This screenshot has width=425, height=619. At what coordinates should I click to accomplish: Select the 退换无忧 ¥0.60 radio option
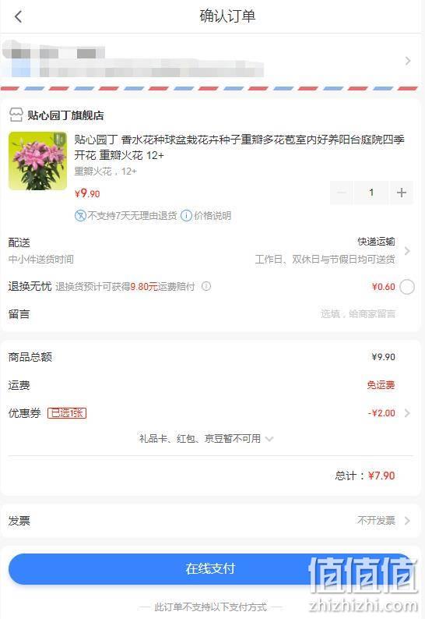[407, 287]
